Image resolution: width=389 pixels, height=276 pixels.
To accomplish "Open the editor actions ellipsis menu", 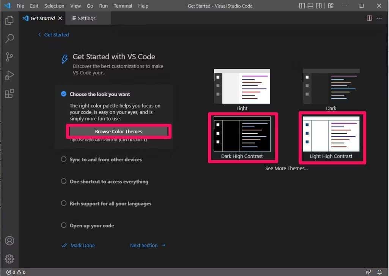I will tap(379, 18).
